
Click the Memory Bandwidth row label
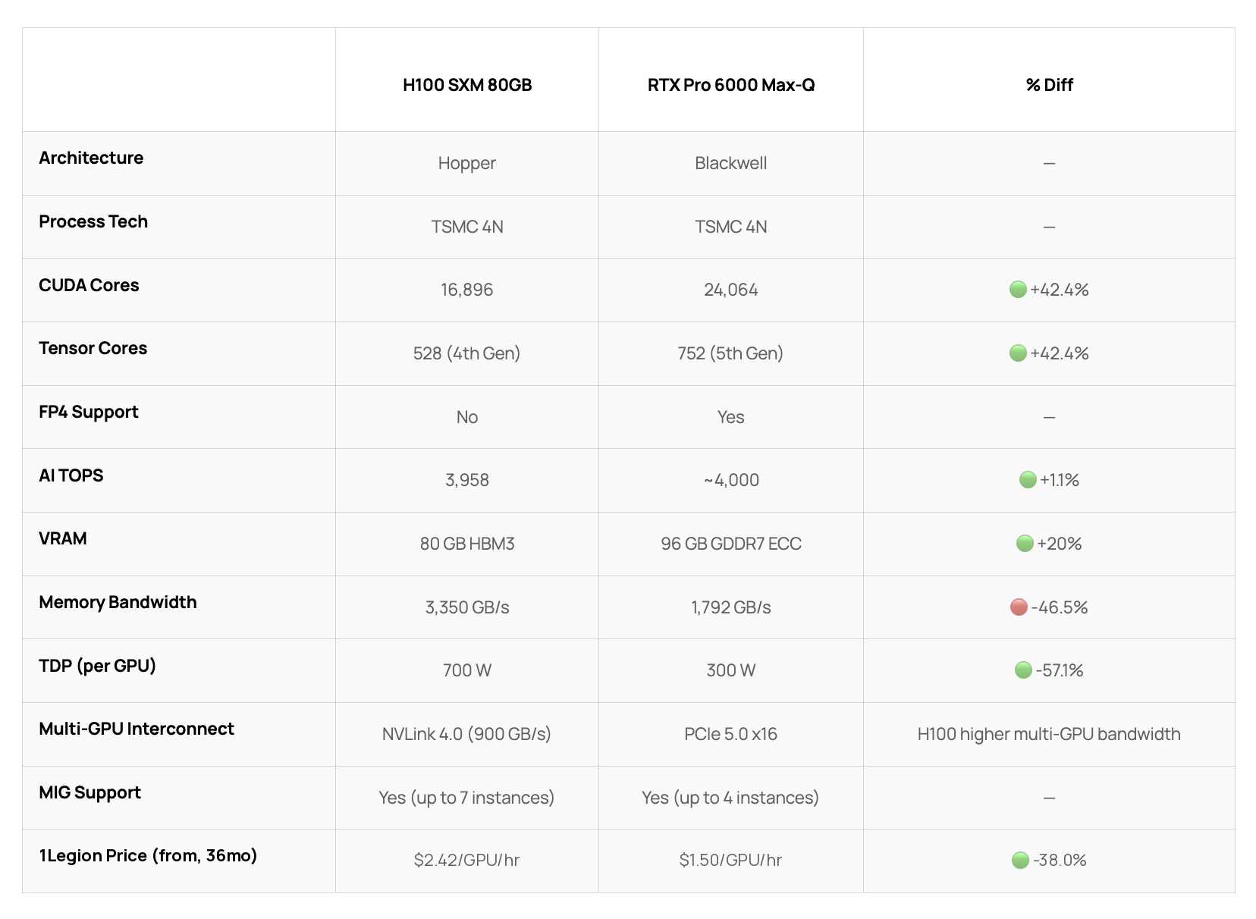[118, 602]
